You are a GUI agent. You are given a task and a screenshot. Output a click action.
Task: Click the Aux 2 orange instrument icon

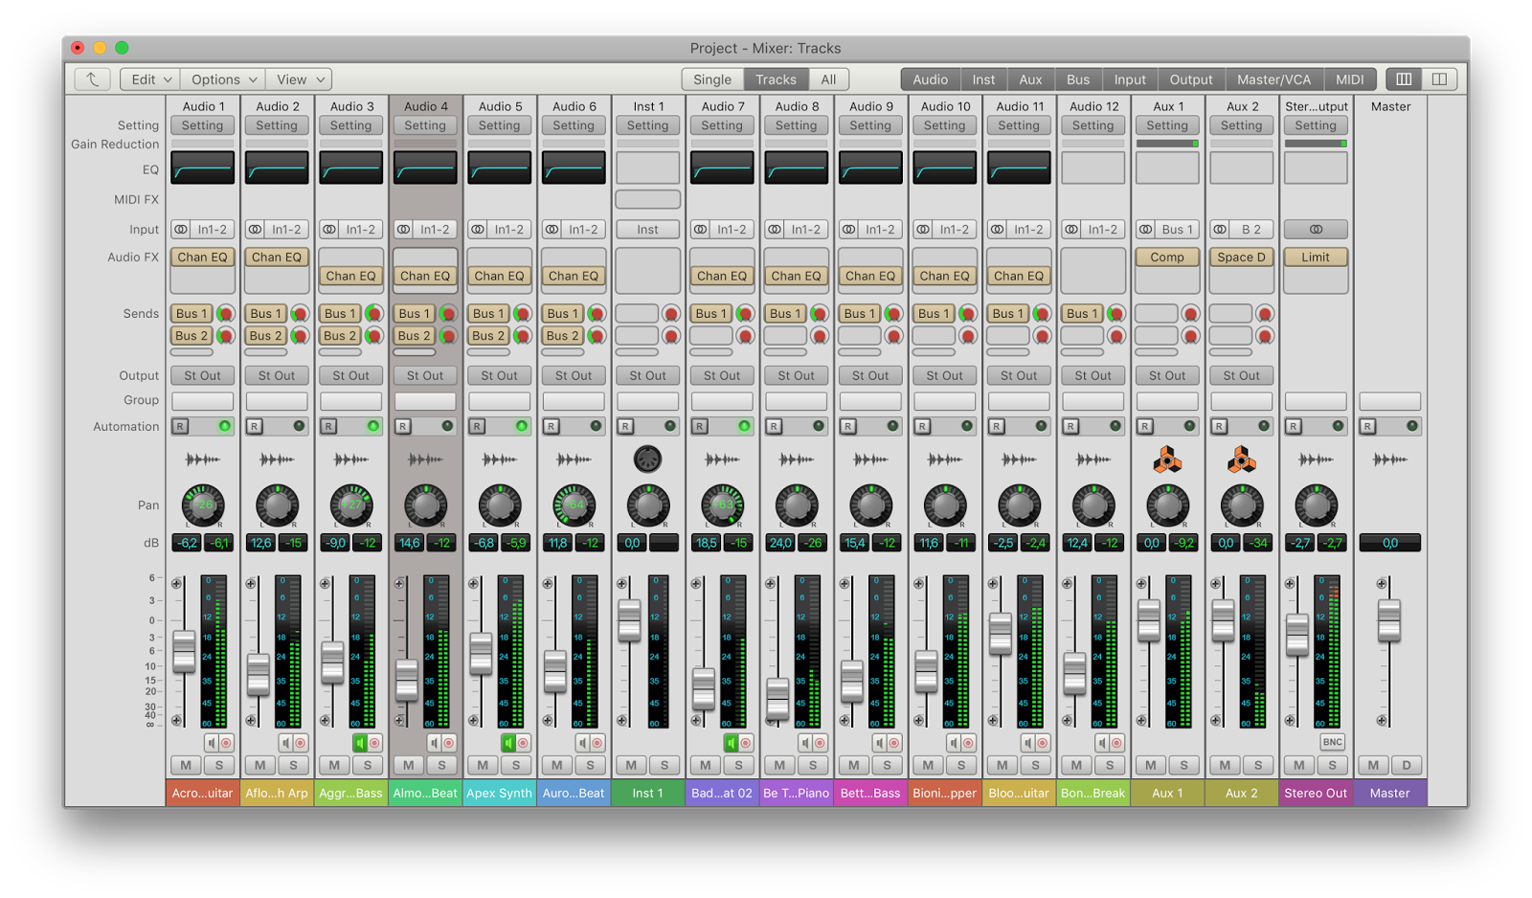tap(1242, 460)
